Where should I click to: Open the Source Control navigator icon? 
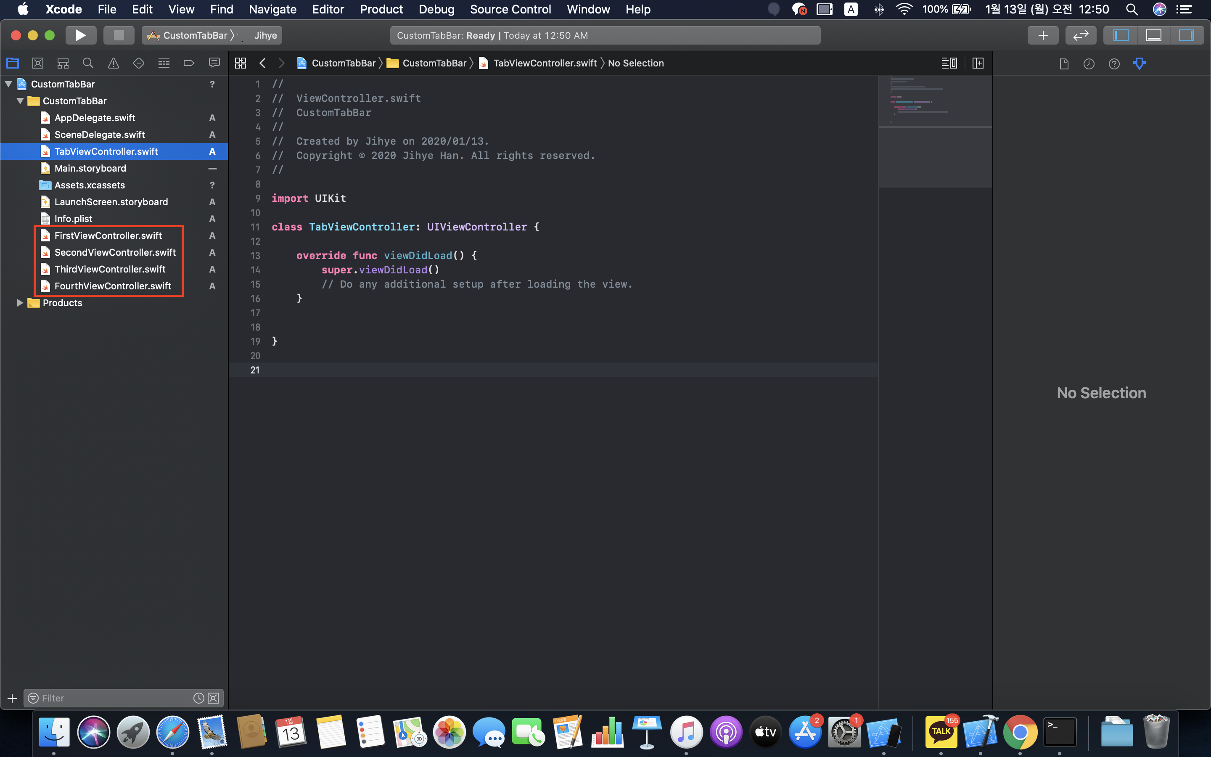tap(37, 63)
